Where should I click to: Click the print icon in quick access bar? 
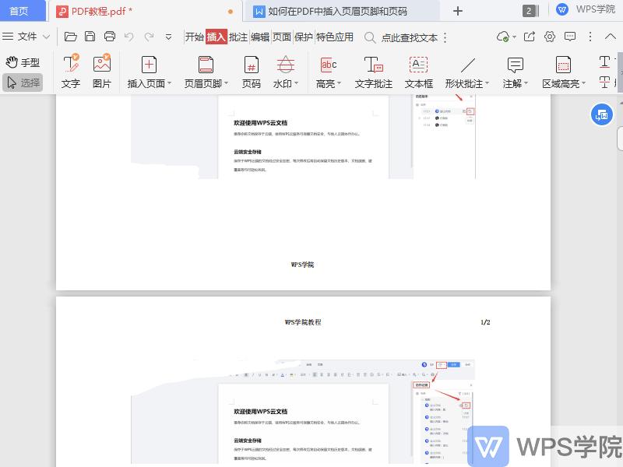tap(109, 36)
